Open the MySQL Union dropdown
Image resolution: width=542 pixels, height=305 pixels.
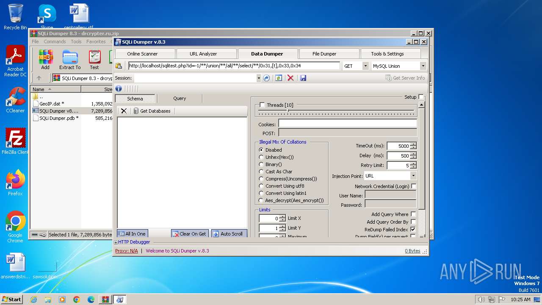click(x=423, y=66)
